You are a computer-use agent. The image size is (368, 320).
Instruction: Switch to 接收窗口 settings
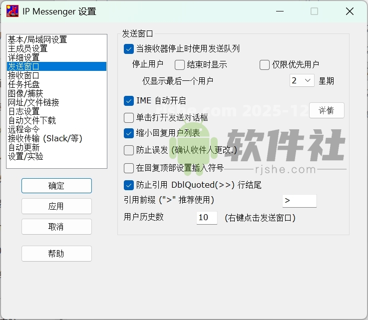(56, 75)
